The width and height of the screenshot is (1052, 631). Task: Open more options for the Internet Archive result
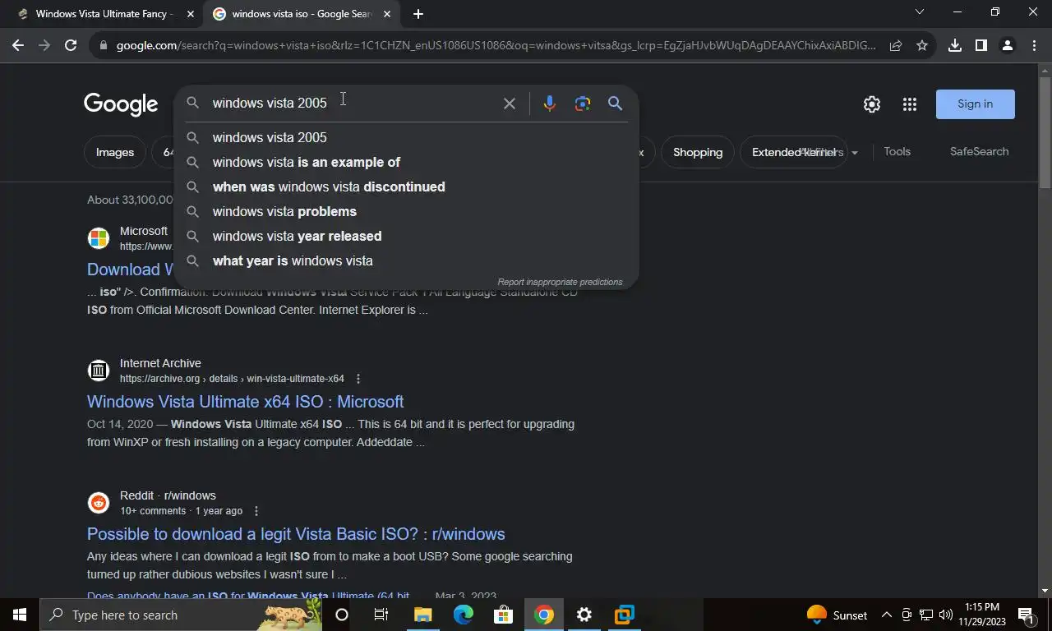(358, 379)
